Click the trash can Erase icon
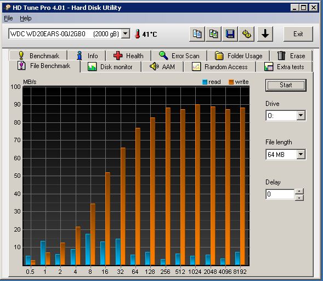 tap(281, 55)
